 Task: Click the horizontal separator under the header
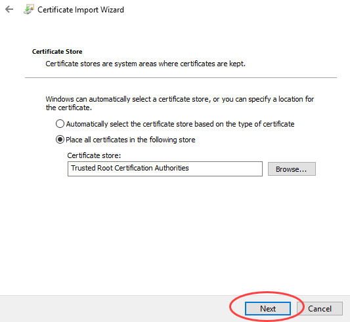(x=181, y=77)
